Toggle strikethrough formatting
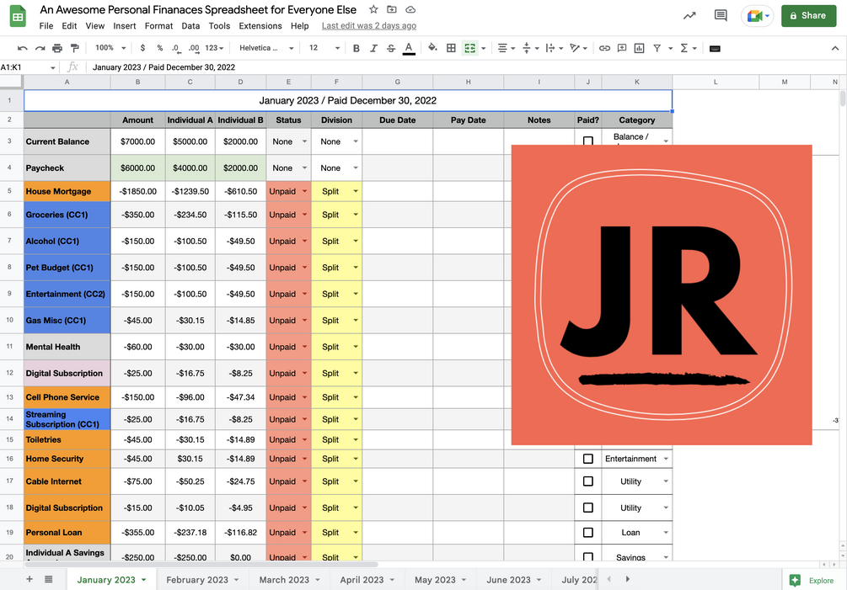Image resolution: width=847 pixels, height=590 pixels. tap(391, 48)
